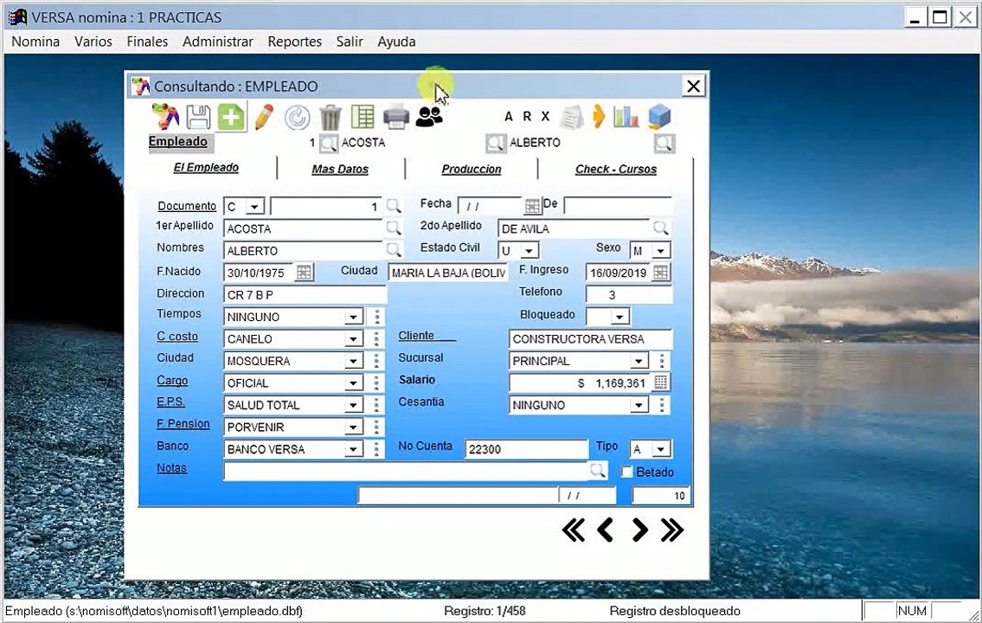This screenshot has height=623, width=982.
Task: Click the pencil edit icon
Action: (264, 117)
